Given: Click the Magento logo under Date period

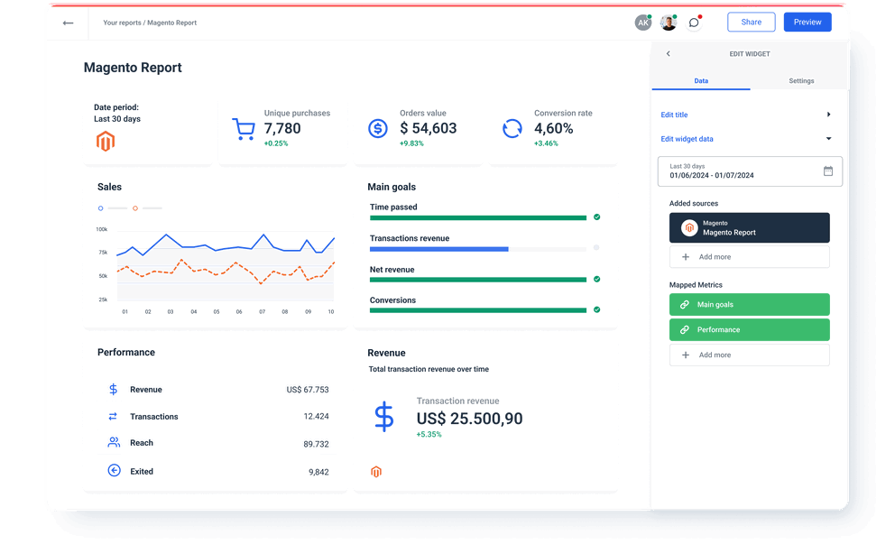Looking at the screenshot, I should coord(105,142).
